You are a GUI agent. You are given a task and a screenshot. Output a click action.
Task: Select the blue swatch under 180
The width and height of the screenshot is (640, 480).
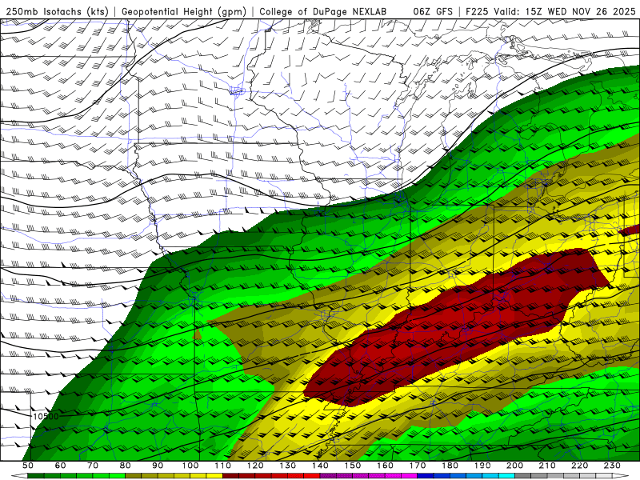pos(458,476)
